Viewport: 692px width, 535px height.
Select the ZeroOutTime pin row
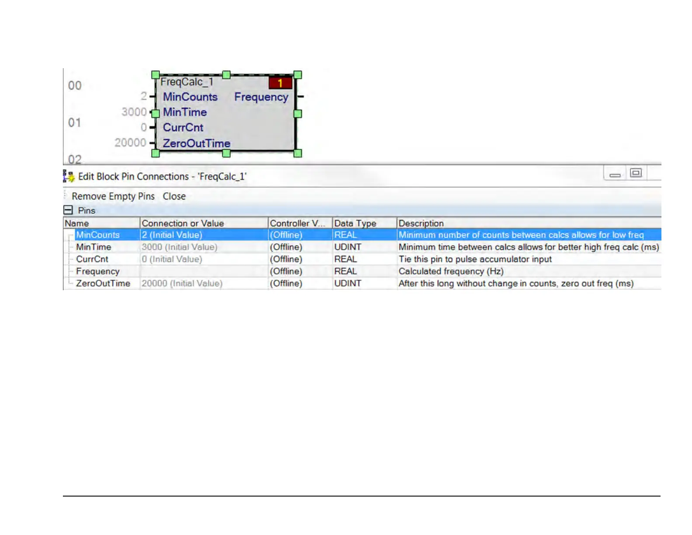(103, 283)
